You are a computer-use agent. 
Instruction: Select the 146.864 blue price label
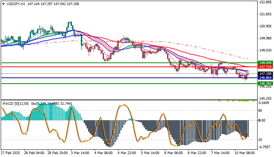click(x=265, y=78)
